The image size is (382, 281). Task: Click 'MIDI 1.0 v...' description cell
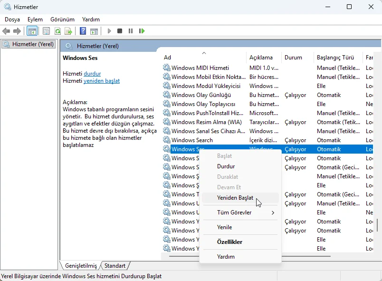click(264, 68)
